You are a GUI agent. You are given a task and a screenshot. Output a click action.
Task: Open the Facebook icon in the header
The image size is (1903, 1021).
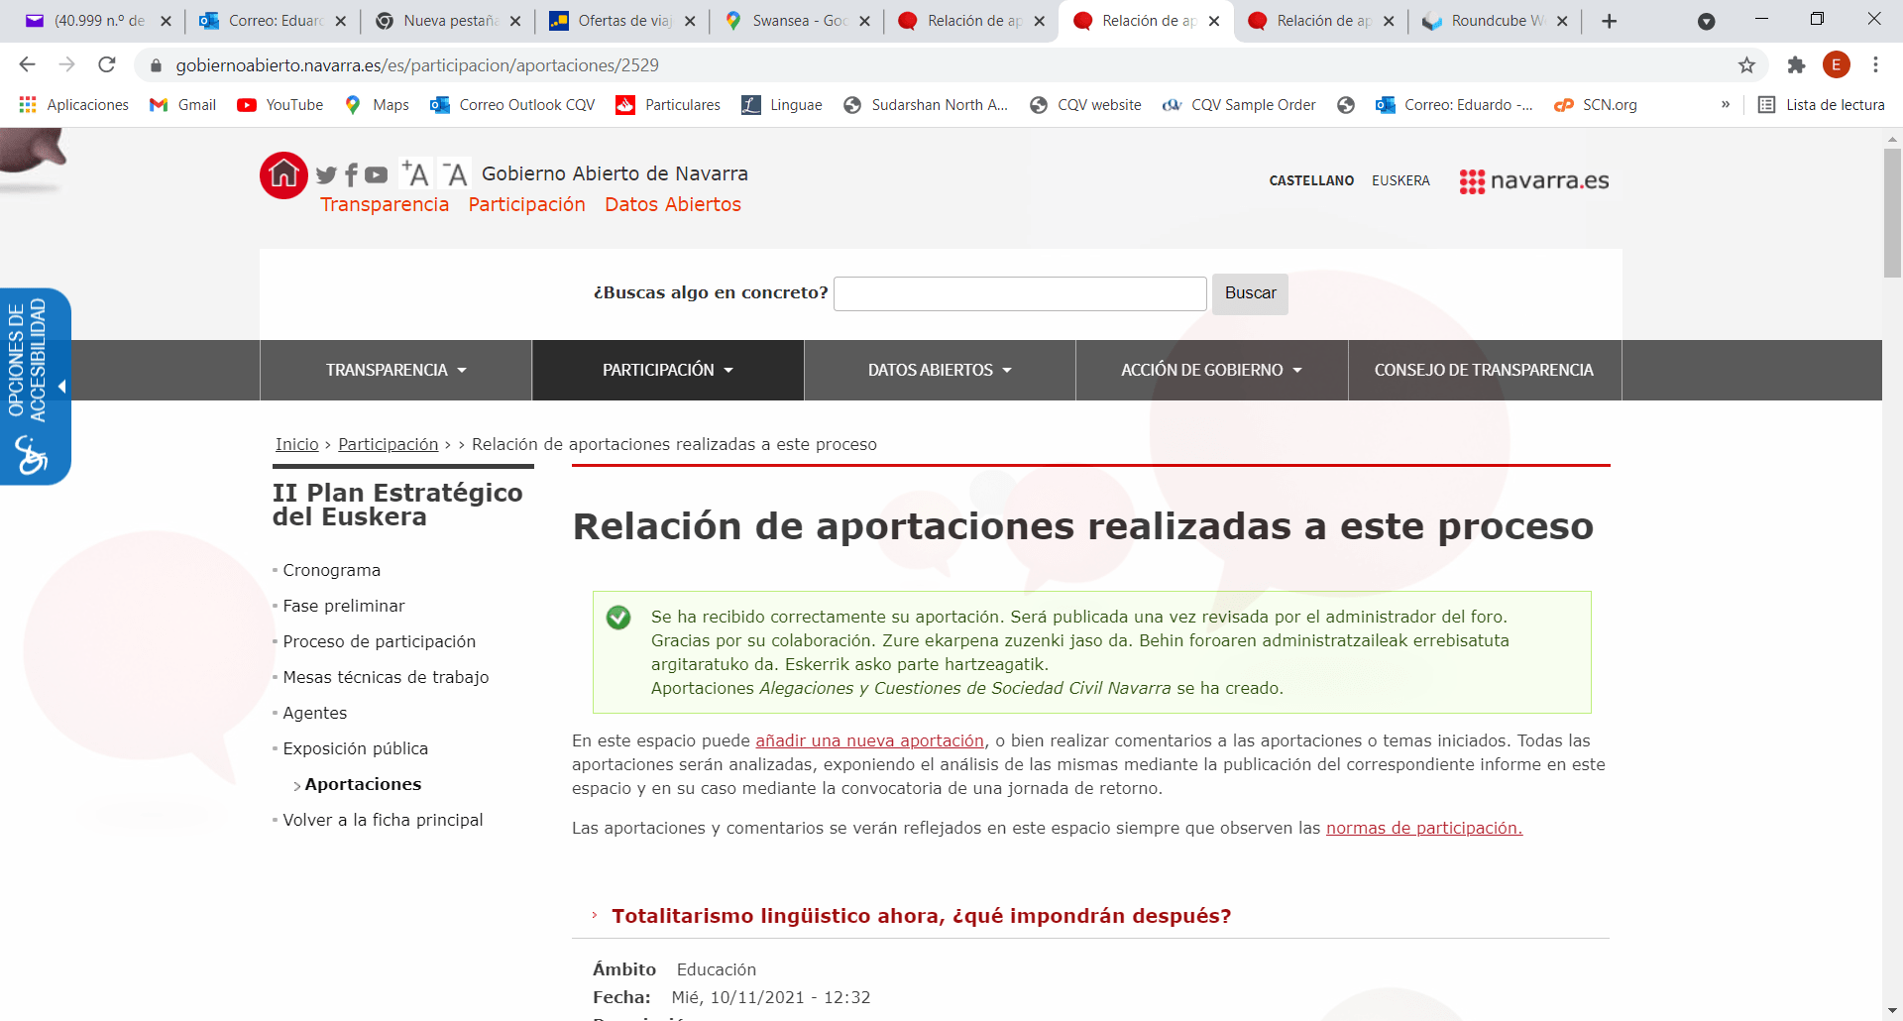click(351, 174)
